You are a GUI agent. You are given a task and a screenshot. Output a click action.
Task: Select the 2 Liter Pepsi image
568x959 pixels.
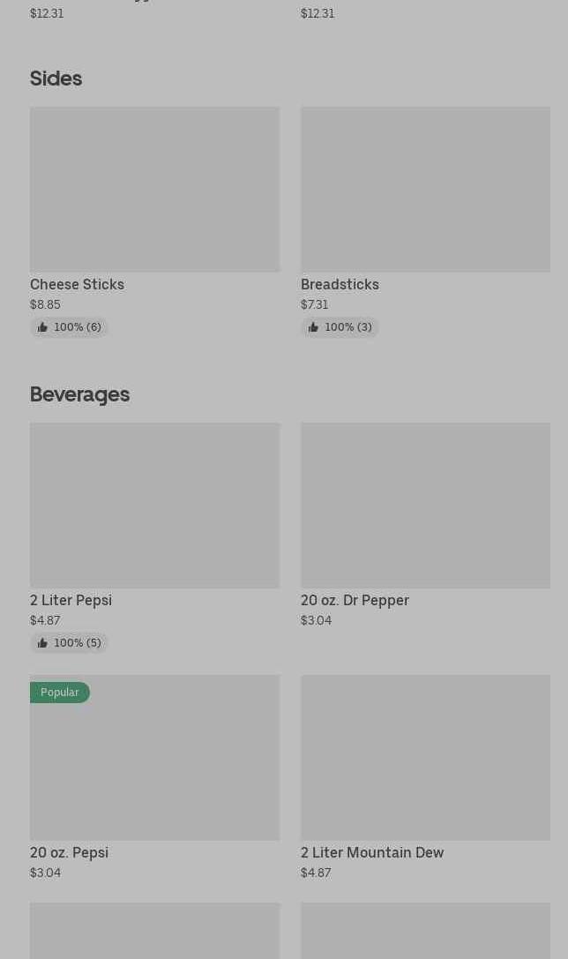154,505
